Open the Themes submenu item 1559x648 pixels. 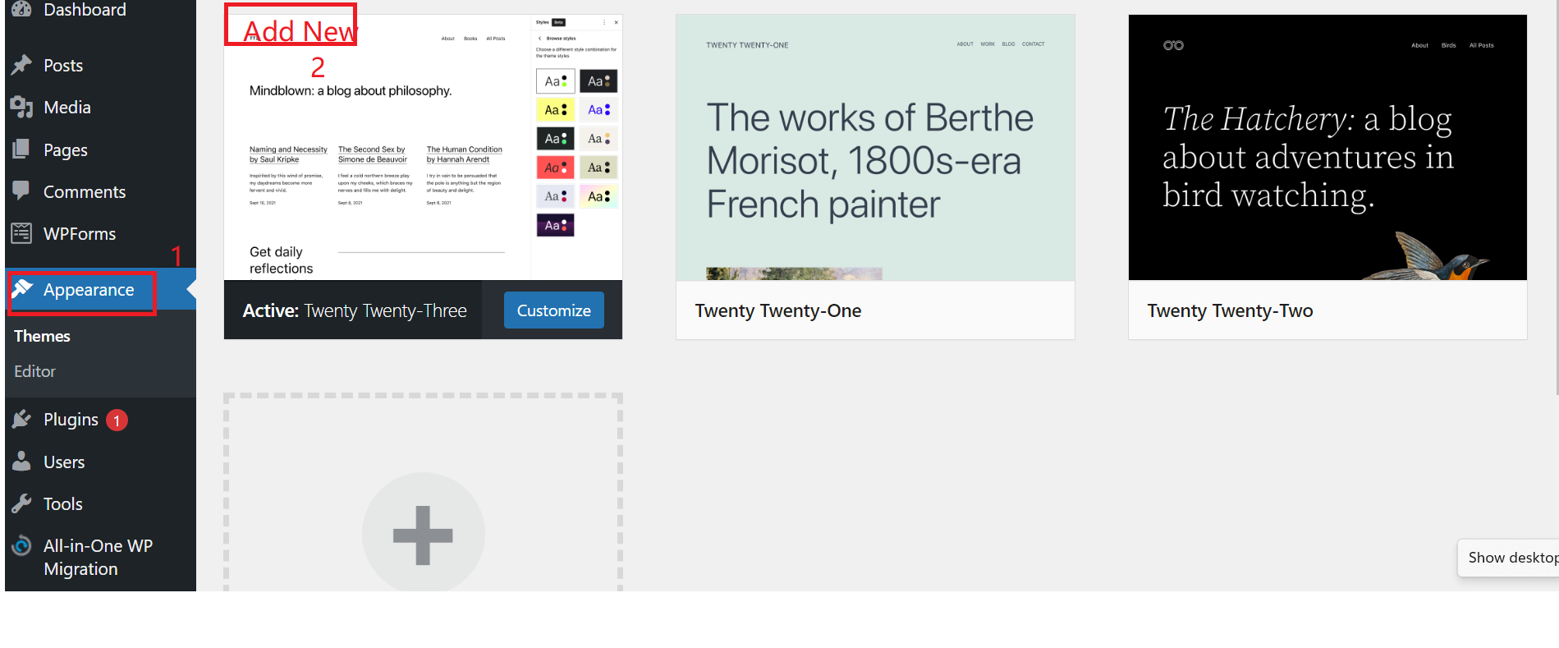(42, 336)
